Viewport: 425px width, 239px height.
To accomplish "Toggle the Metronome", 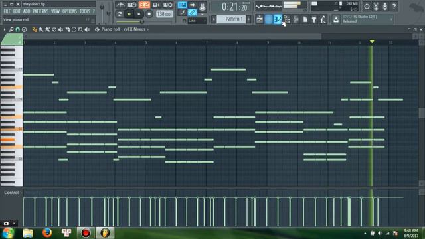I will pos(120,5).
